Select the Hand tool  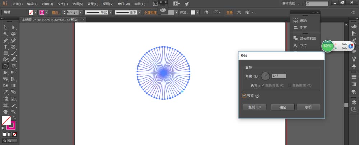click(5, 111)
